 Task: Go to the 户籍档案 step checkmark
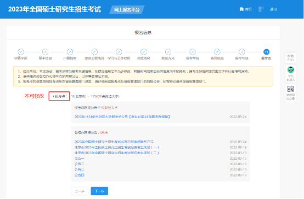point(70,52)
